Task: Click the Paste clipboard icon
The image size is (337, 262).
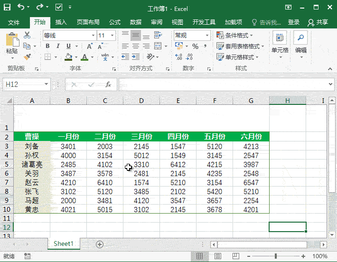Action: (12, 39)
